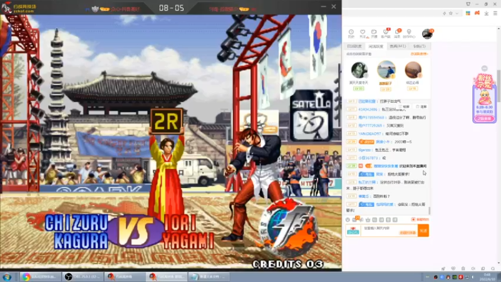Minimize the KOF game window
Image resolution: width=501 pixels, height=282 pixels.
[x=324, y=6]
